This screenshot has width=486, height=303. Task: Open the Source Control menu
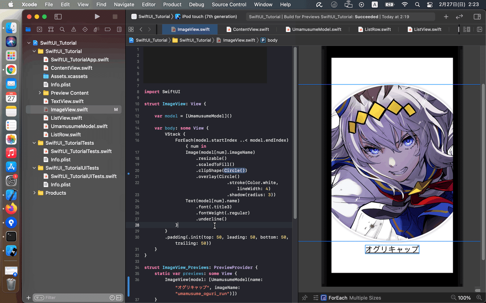point(229,4)
